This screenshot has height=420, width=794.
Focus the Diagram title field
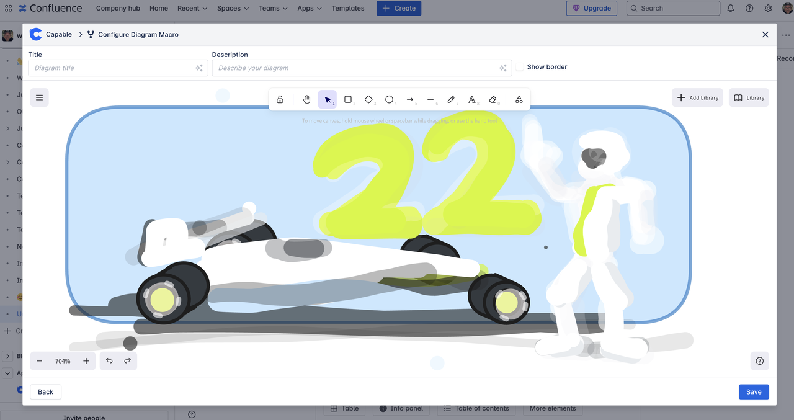(x=118, y=68)
